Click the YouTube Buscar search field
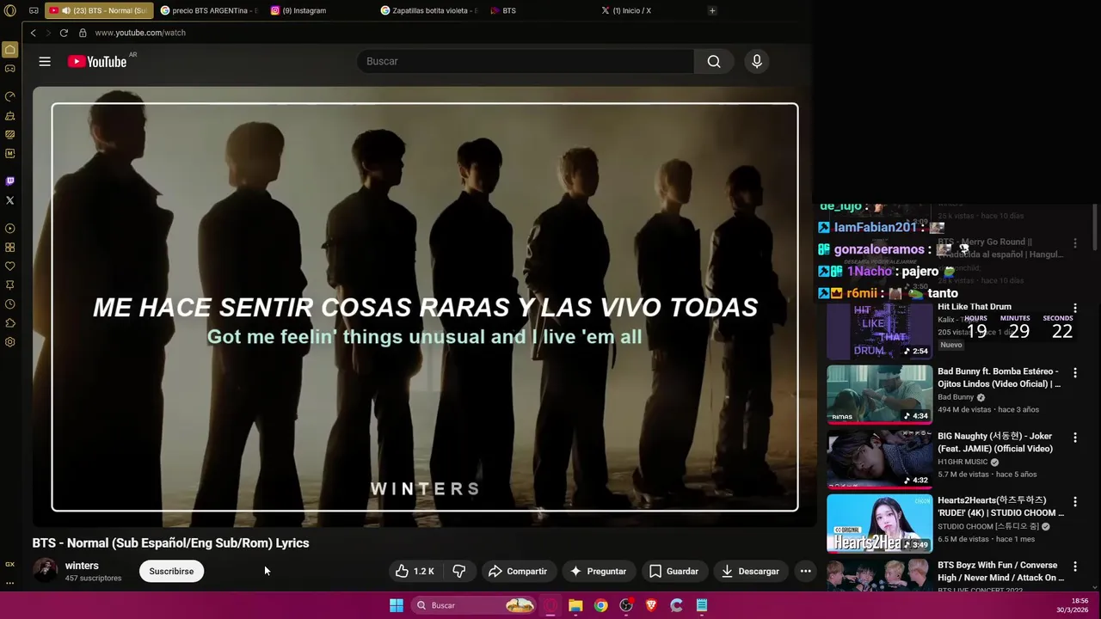Screen dimensions: 1101x619 coord(526,61)
